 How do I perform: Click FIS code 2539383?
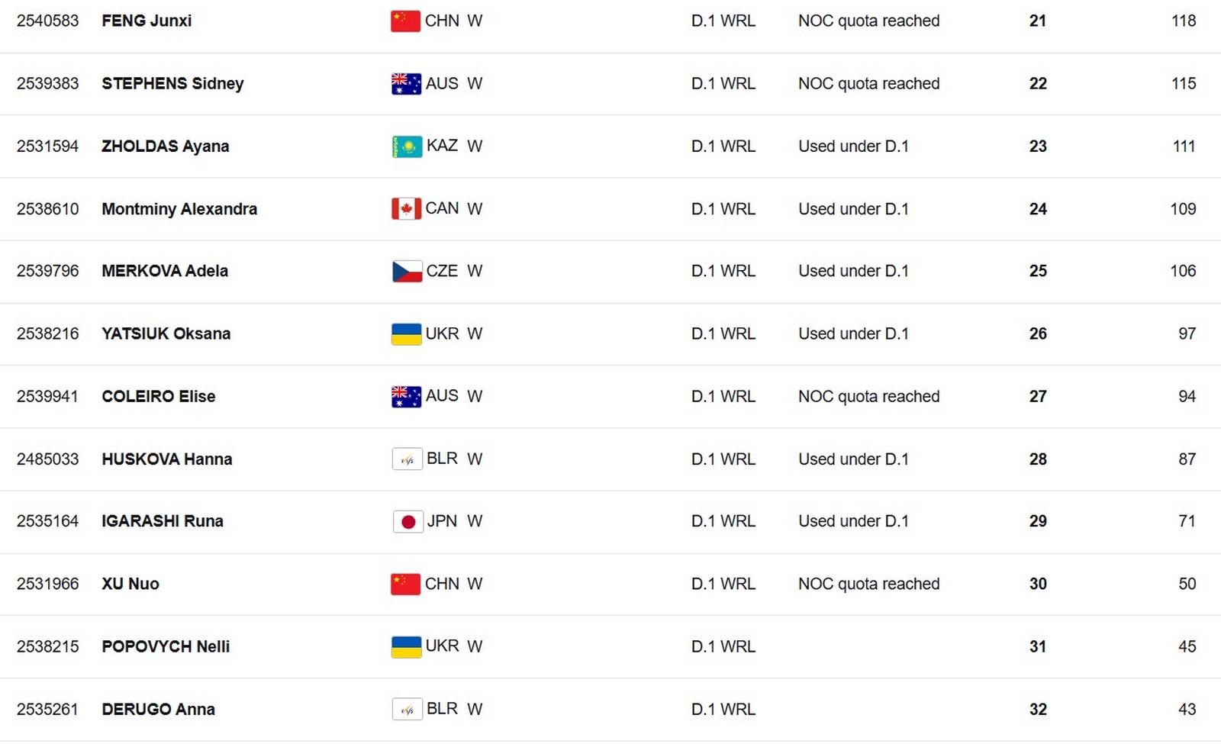coord(47,83)
